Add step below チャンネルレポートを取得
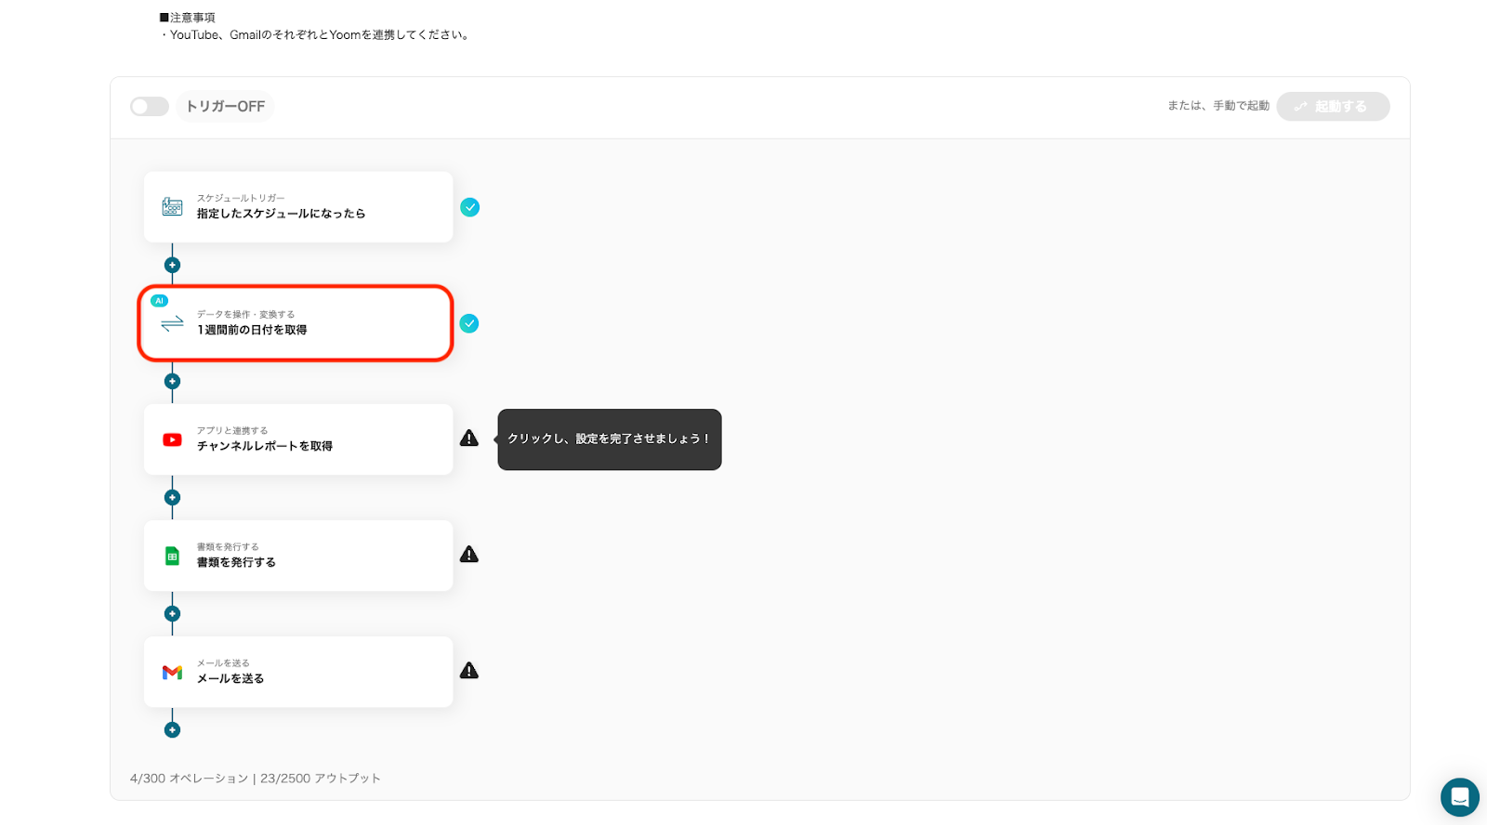 pyautogui.click(x=172, y=497)
